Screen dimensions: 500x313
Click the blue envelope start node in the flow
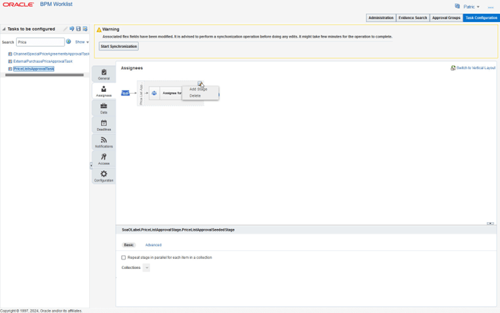[x=125, y=93]
